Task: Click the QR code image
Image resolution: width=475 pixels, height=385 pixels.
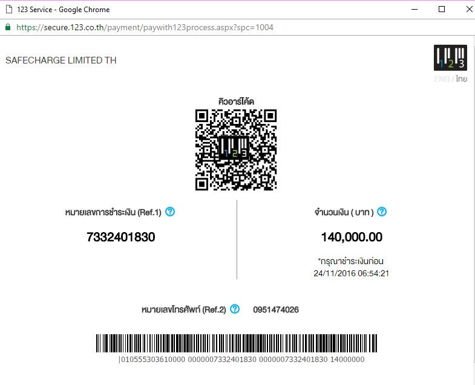Action: click(235, 150)
